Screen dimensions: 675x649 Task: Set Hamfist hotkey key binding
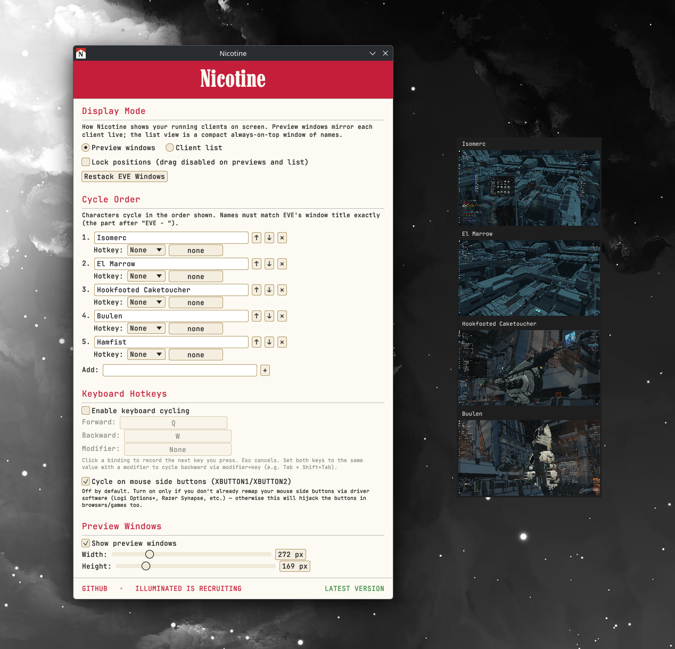(196, 355)
